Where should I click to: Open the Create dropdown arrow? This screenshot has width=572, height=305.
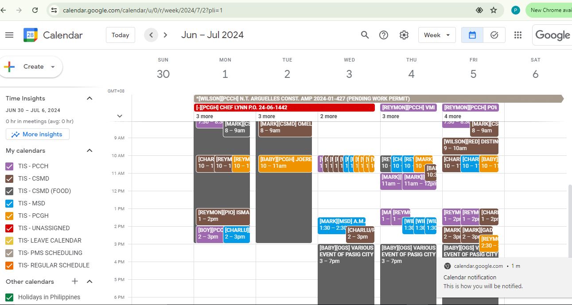click(53, 67)
